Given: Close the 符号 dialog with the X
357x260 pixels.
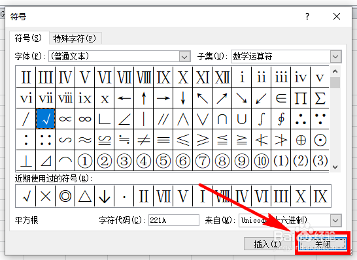Looking at the screenshot, I should click(337, 16).
